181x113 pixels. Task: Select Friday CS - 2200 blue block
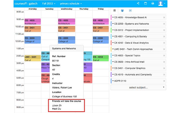pyautogui.click(x=101, y=40)
